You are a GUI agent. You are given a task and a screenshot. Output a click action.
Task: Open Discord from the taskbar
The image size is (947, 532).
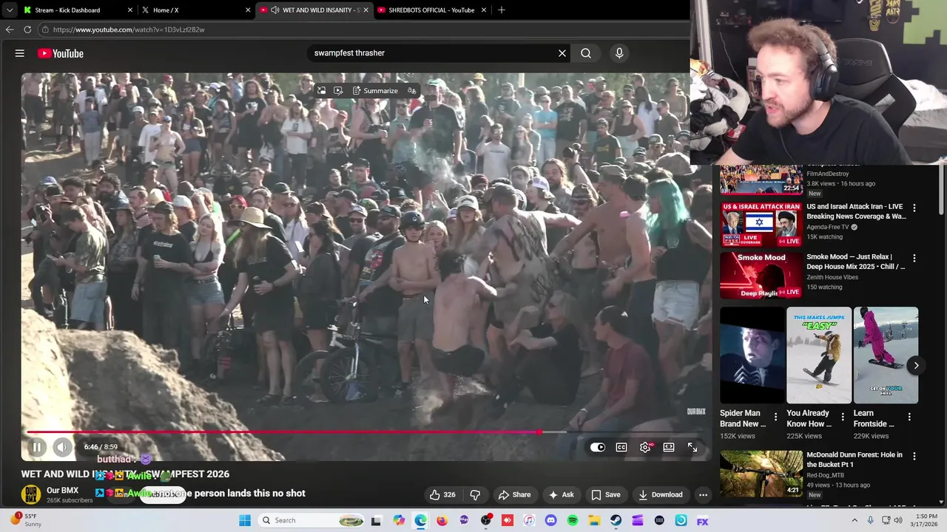click(550, 520)
